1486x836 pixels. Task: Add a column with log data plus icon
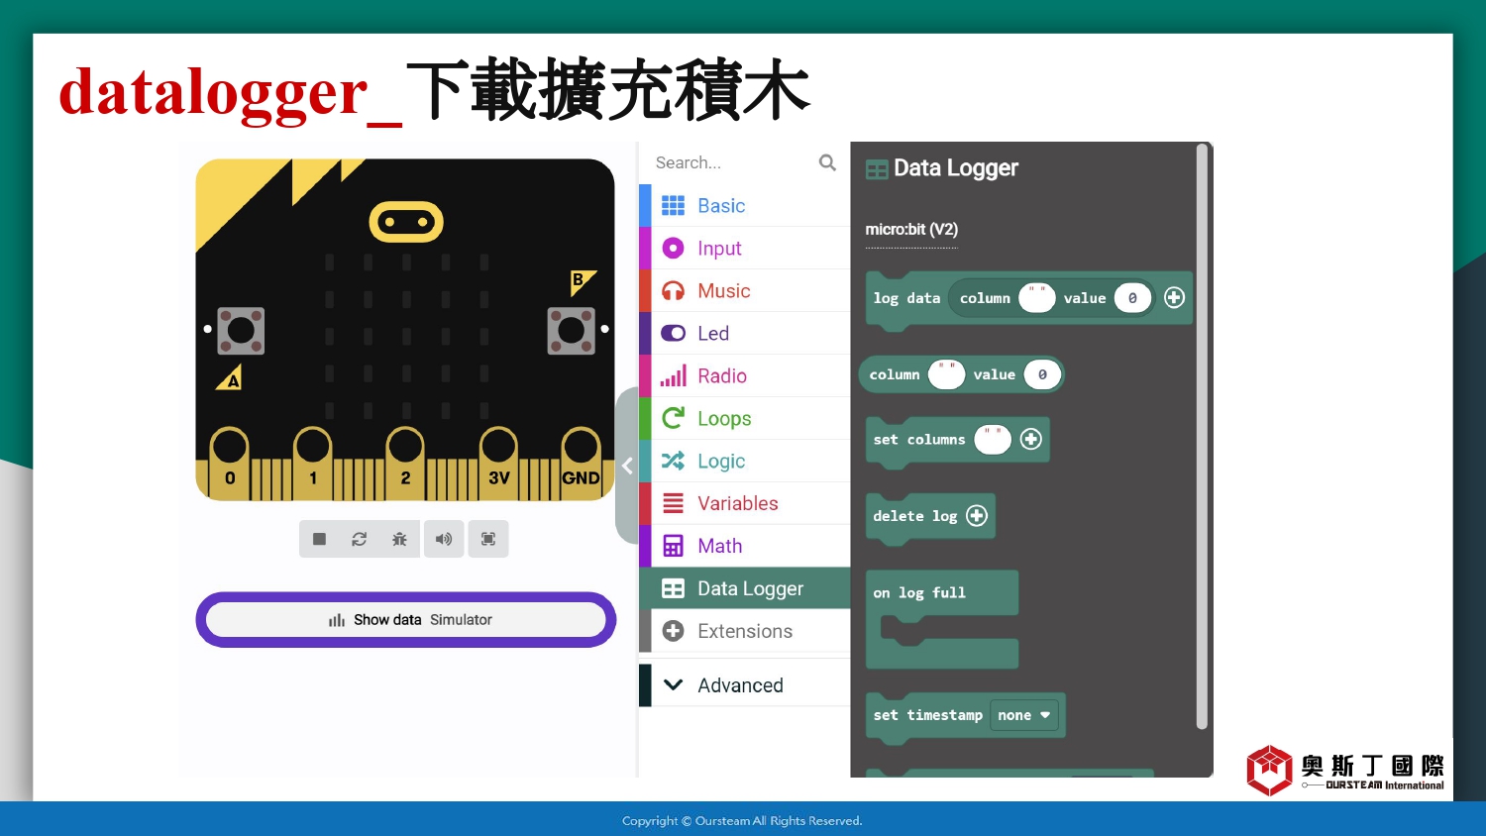coord(1174,297)
